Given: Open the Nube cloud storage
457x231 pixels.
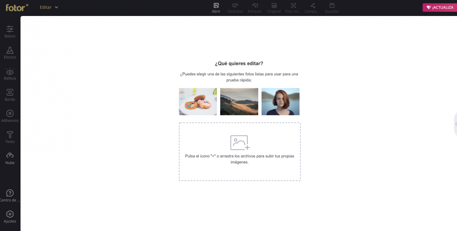Looking at the screenshot, I should [x=10, y=158].
